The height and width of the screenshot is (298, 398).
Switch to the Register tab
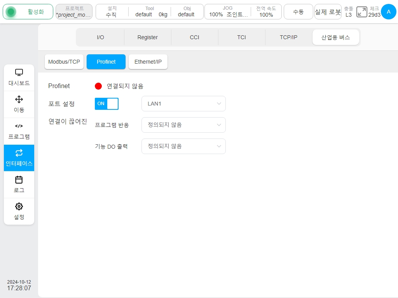coord(147,37)
